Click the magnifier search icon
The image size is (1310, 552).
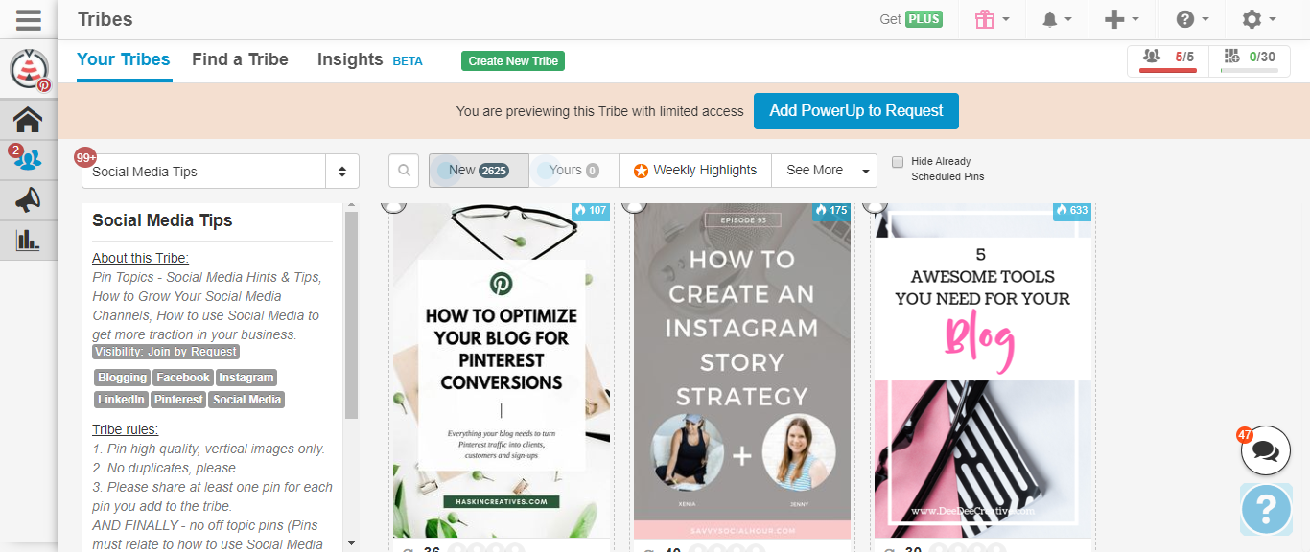(x=404, y=171)
